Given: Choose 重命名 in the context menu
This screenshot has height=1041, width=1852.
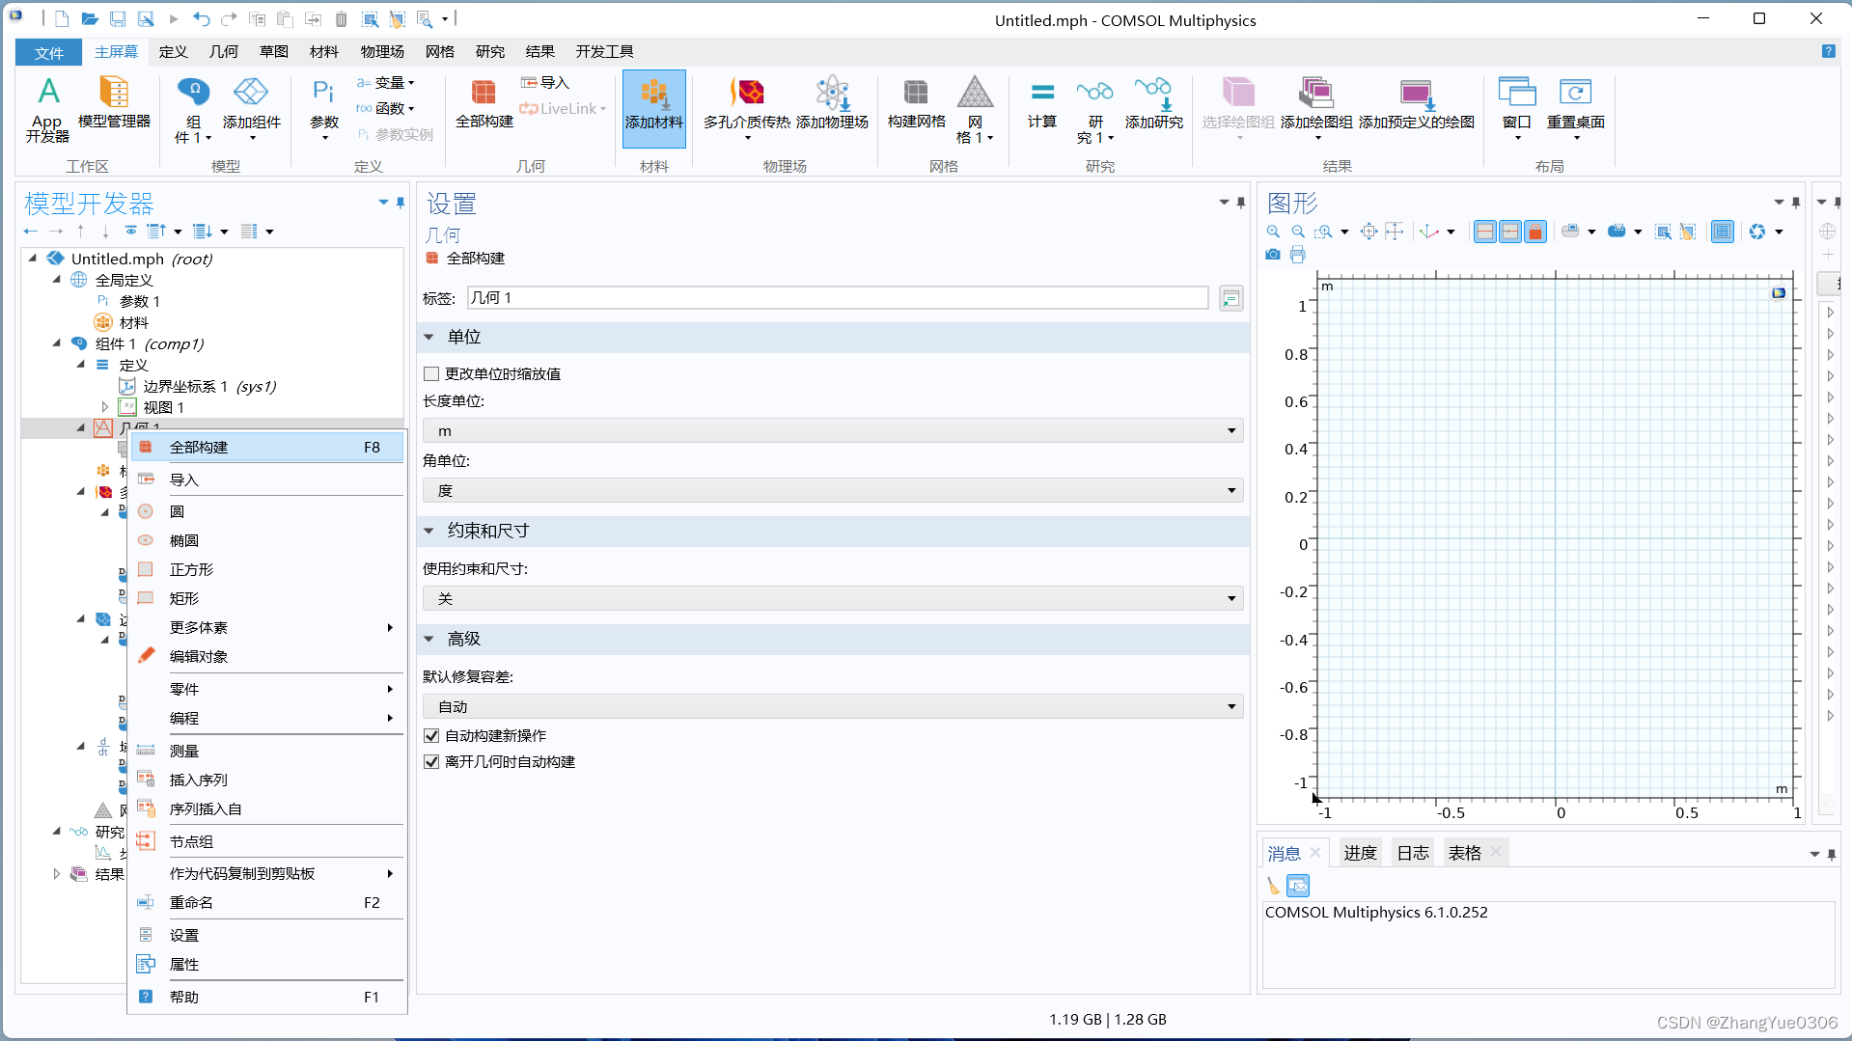Looking at the screenshot, I should pos(266,903).
